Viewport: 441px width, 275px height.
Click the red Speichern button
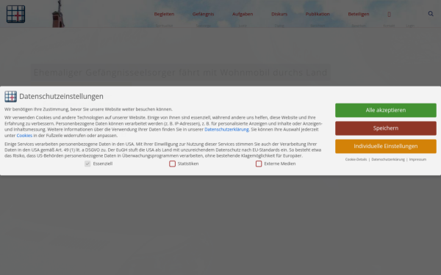pos(386,128)
